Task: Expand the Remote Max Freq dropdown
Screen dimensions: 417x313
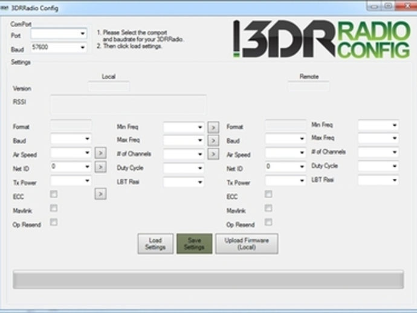Action: (x=378, y=138)
